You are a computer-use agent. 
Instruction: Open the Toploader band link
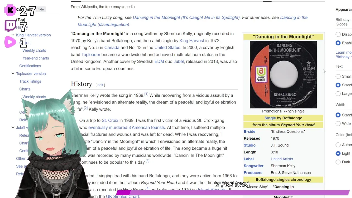91,54
